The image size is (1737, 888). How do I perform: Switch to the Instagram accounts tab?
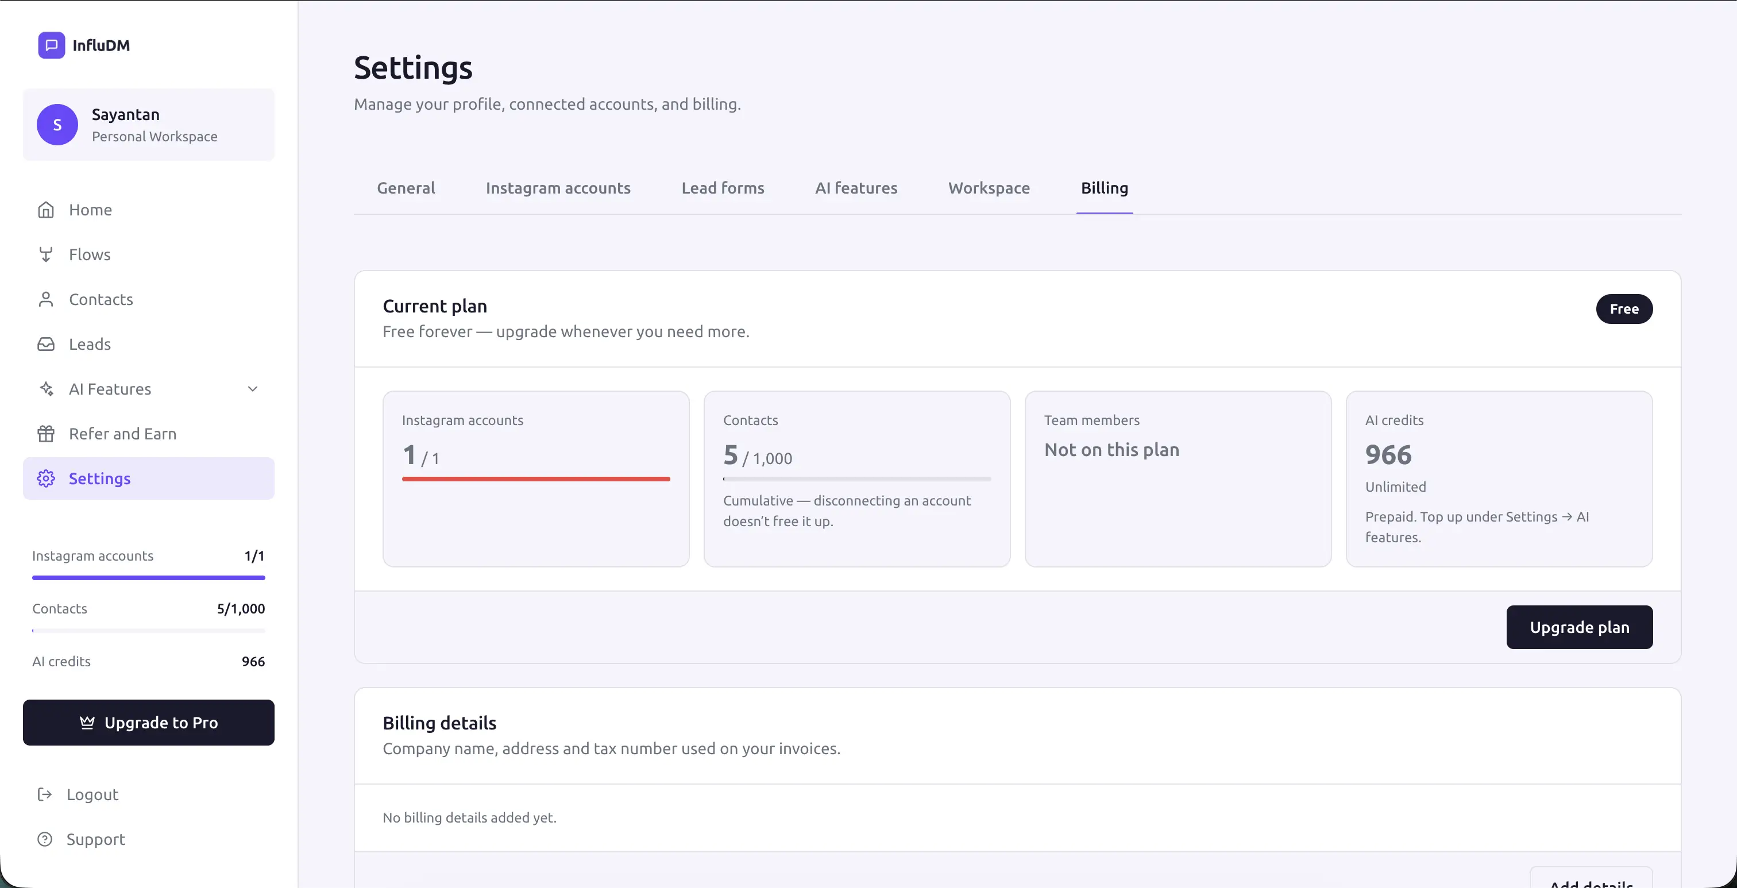pos(558,188)
